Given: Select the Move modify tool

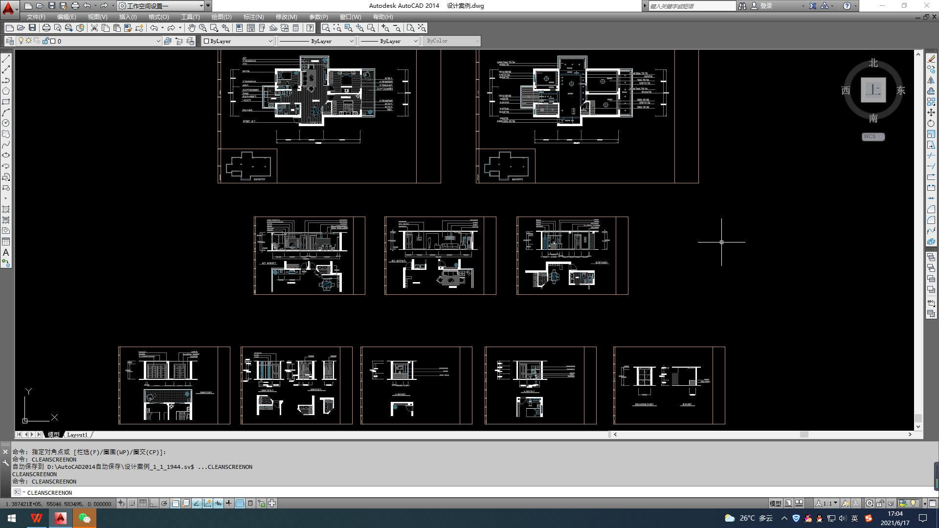Looking at the screenshot, I should click(931, 112).
